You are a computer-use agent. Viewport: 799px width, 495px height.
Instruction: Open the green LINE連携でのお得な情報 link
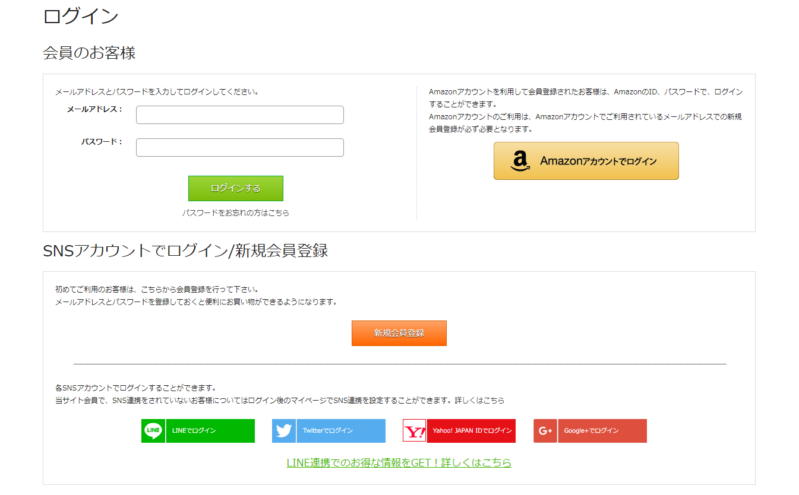coord(399,462)
